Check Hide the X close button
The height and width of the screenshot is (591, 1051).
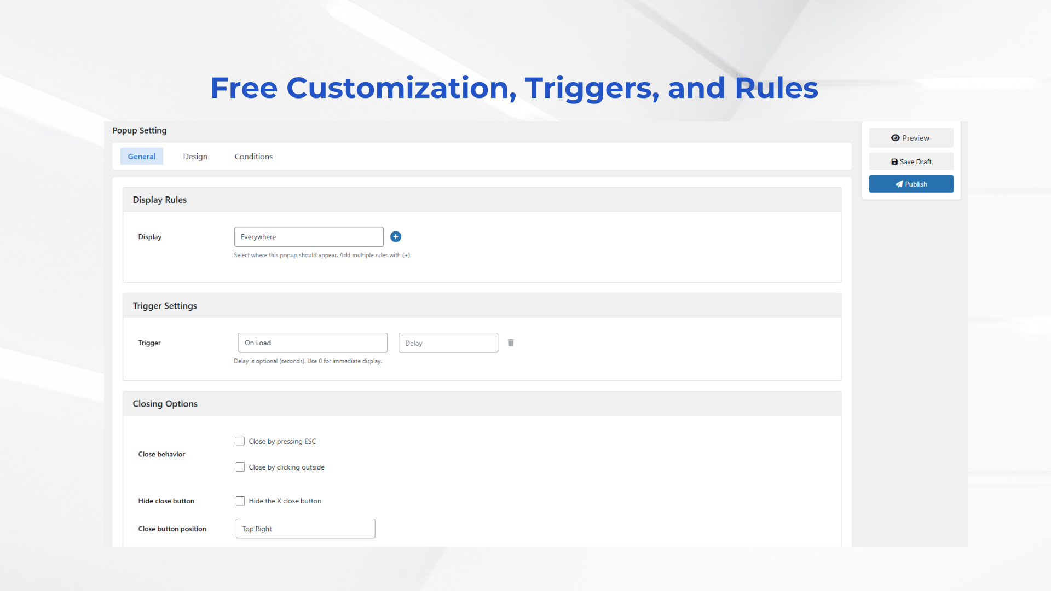coord(240,501)
